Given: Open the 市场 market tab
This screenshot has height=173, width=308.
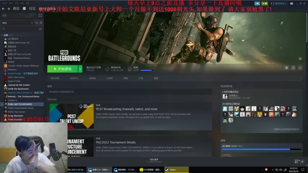Looking at the screenshot, I should tap(141, 78).
